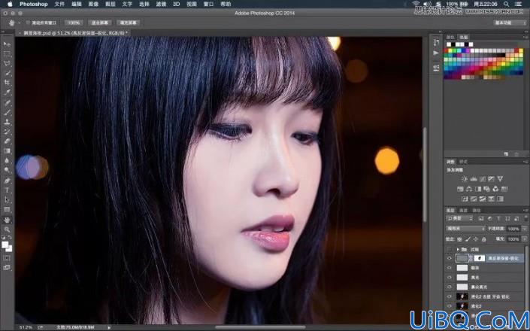Open the layer filter kind dropdown
The image size is (530, 331).
click(459, 219)
